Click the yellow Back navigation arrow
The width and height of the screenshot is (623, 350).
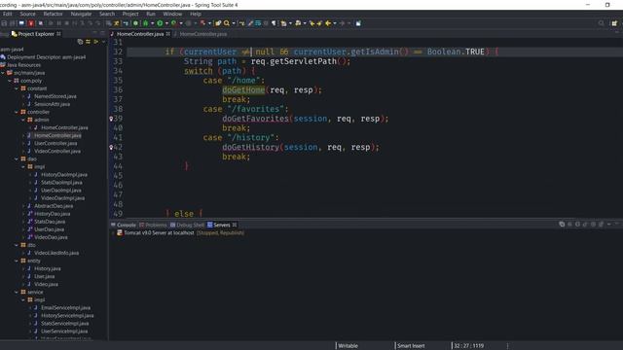click(x=328, y=23)
